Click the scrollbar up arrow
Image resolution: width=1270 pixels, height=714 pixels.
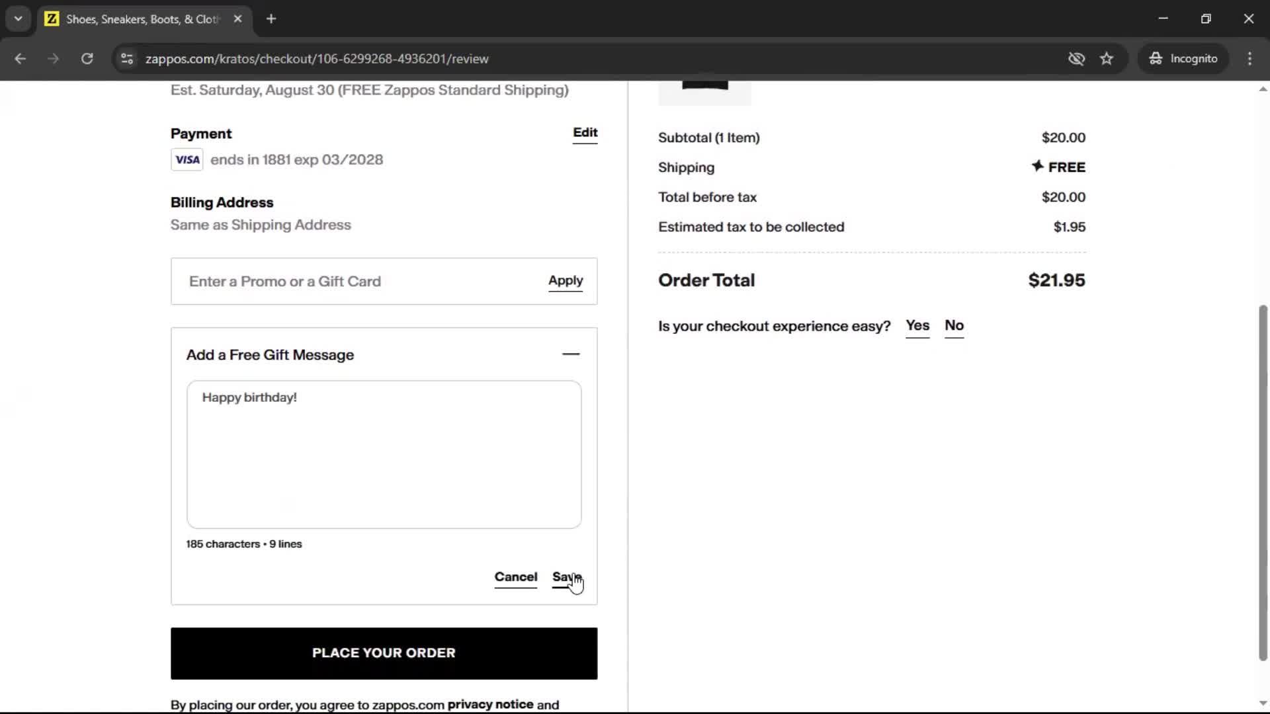click(1263, 89)
